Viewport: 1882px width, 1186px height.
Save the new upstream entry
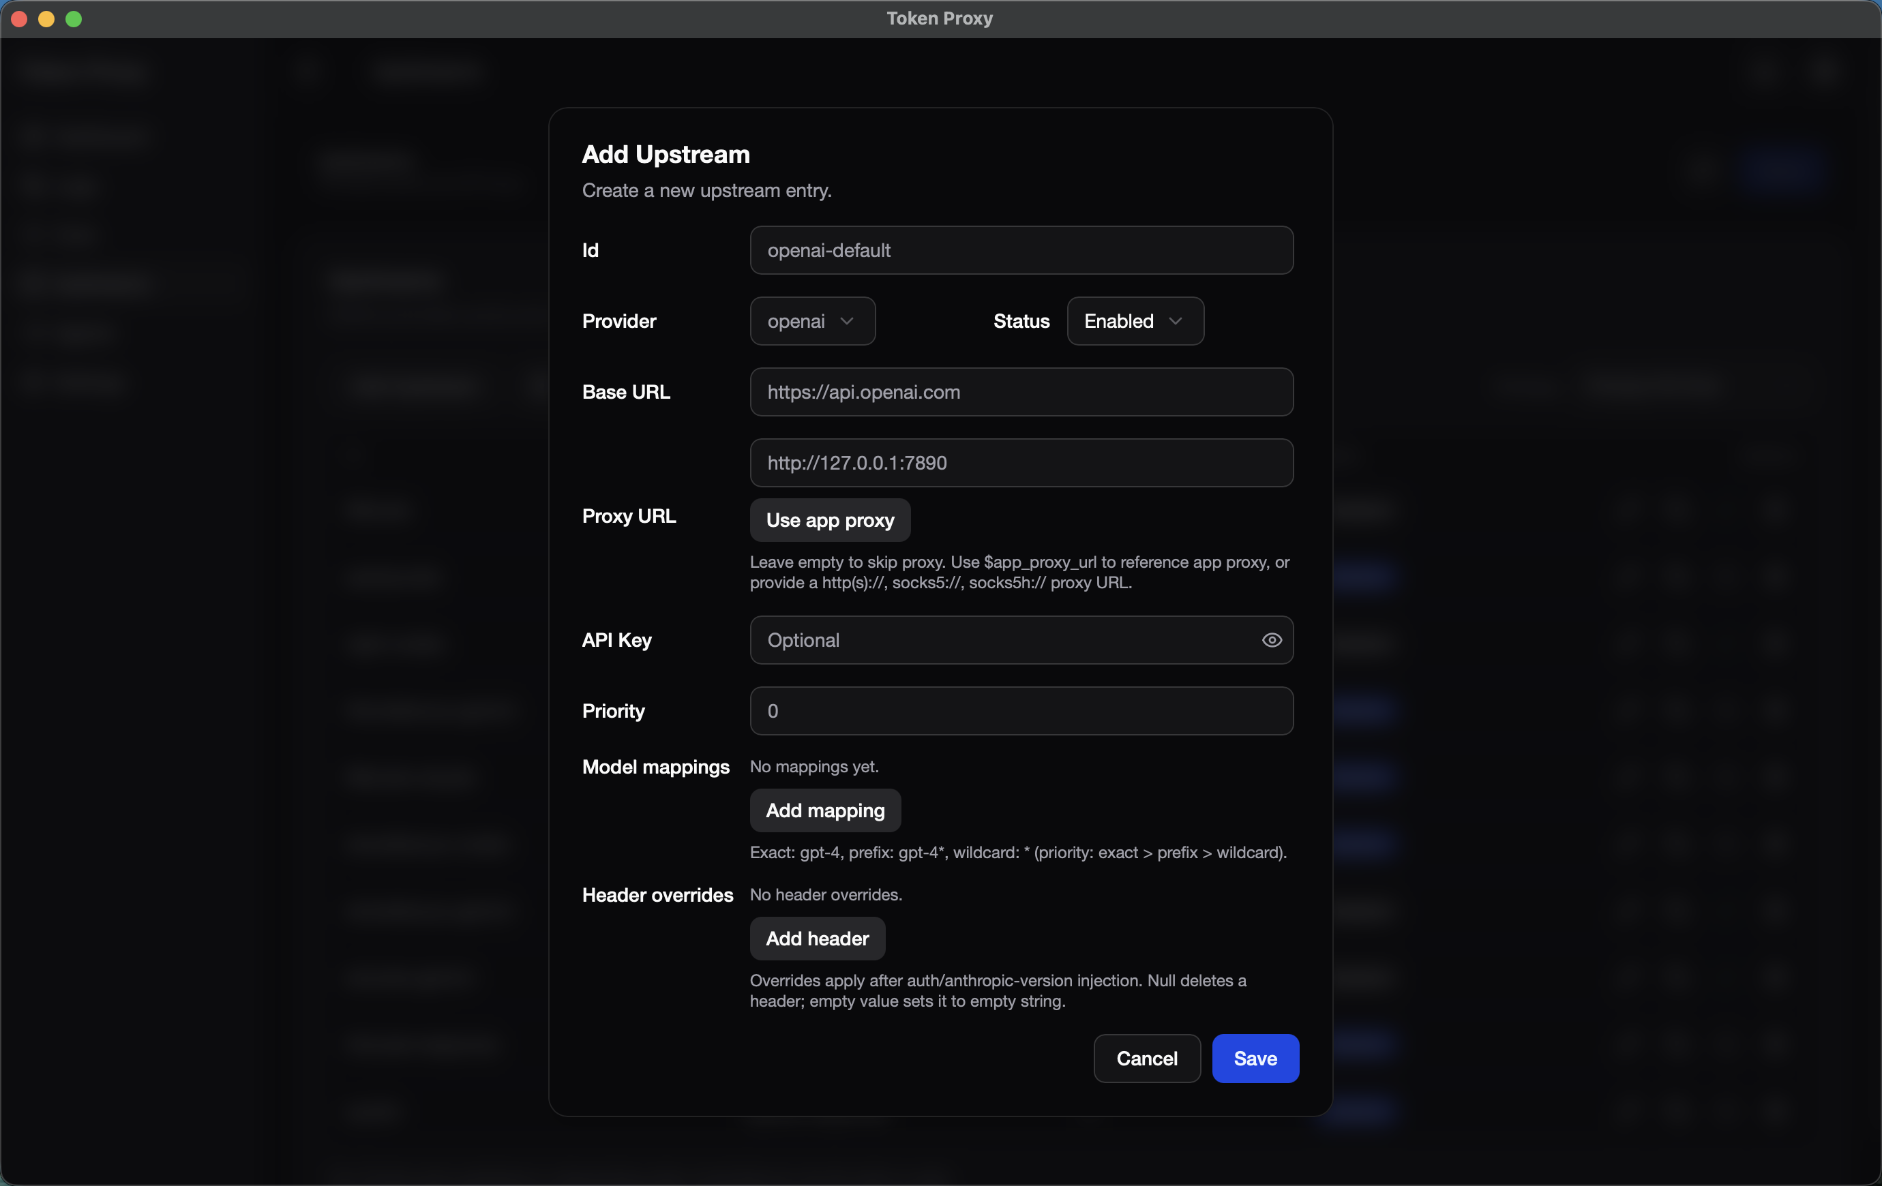[1255, 1058]
